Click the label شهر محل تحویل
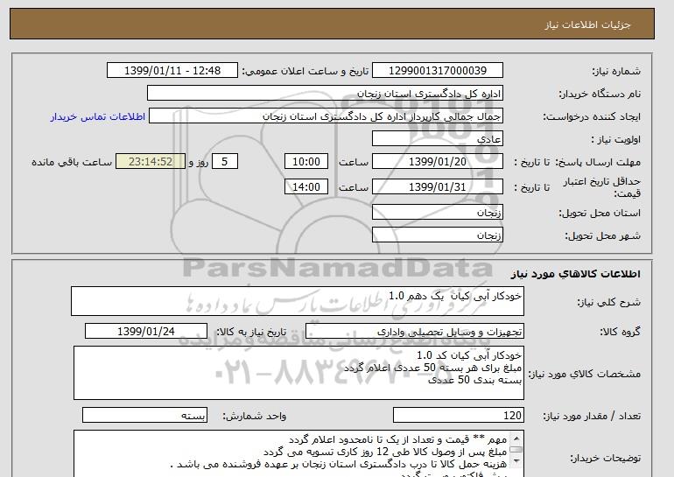 602,235
